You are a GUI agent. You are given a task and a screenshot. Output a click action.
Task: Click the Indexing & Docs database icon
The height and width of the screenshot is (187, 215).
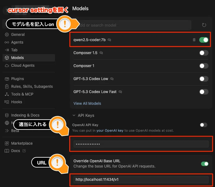tap(7, 115)
